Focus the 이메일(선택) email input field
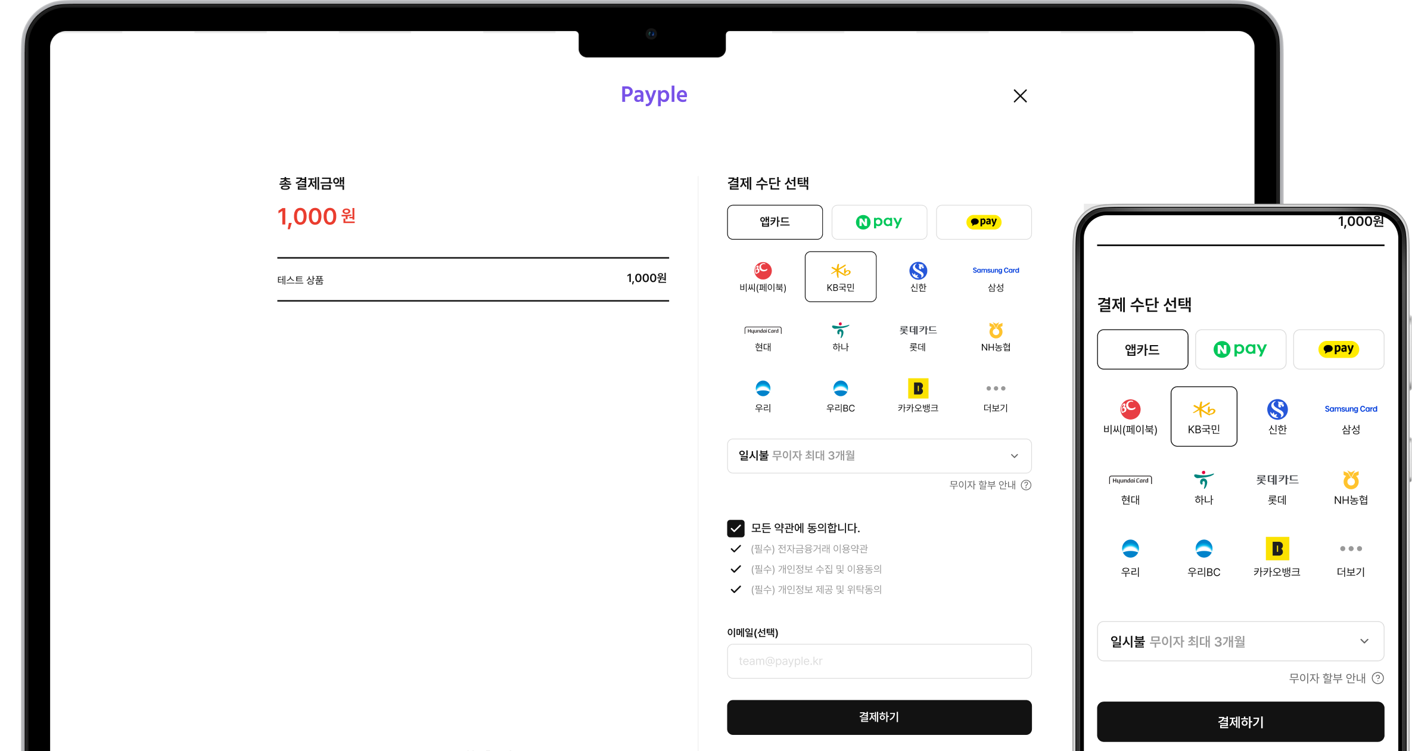Image resolution: width=1412 pixels, height=751 pixels. [879, 662]
